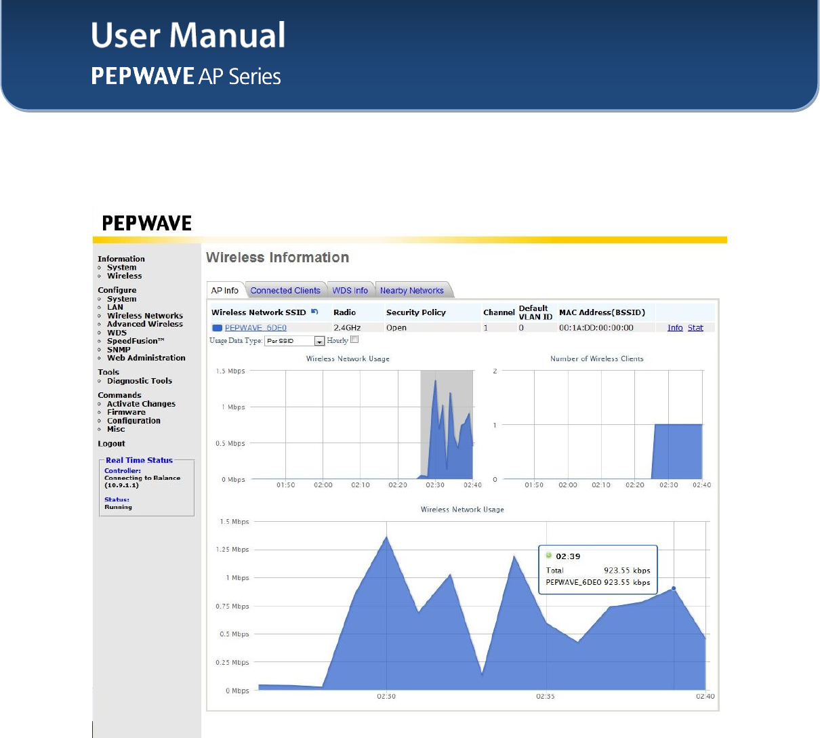Open the WDS Info tab
Screen dimensions: 820x738
pos(350,290)
